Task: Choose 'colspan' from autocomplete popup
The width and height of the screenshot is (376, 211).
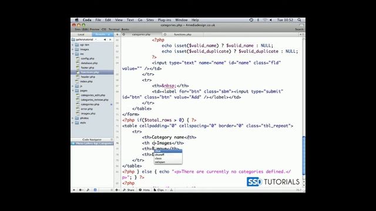Action: click(168, 162)
